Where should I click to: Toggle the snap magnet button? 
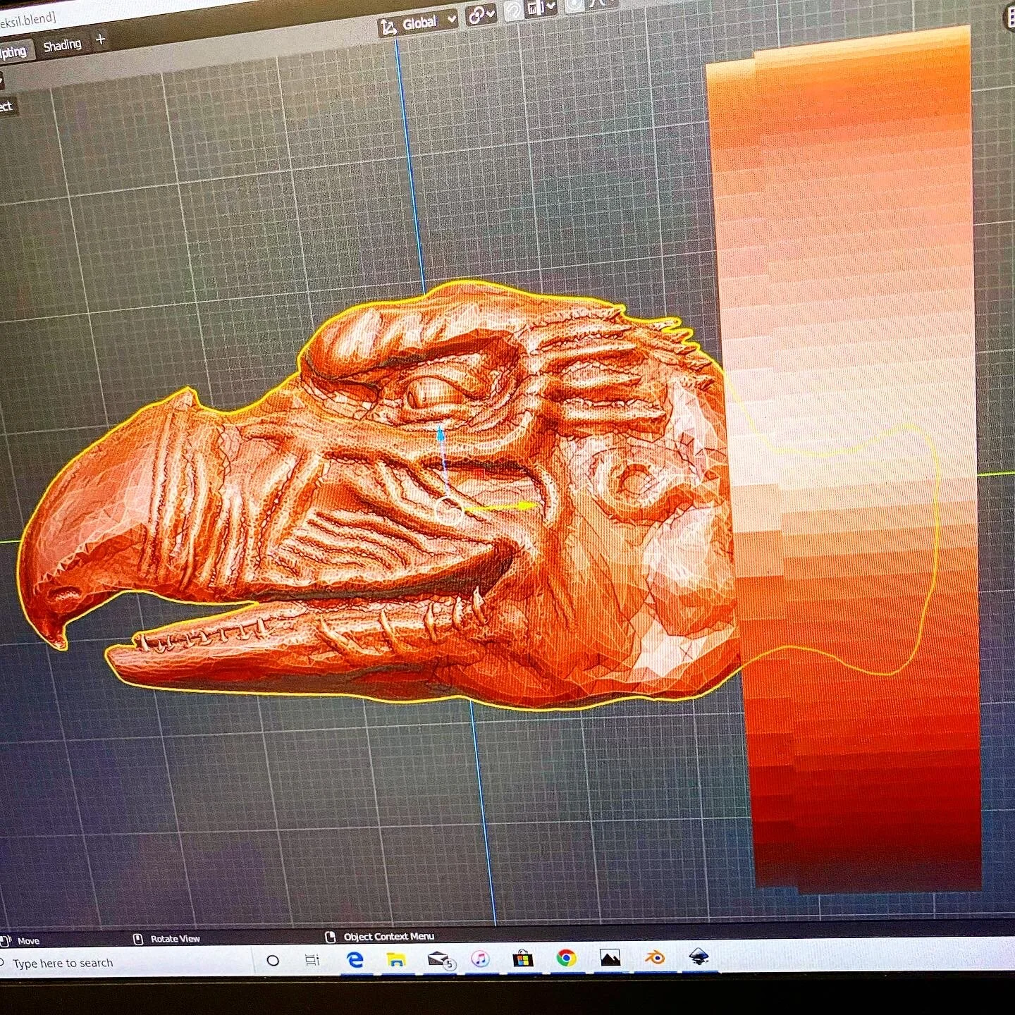coord(512,10)
